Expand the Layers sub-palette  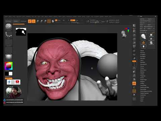142,61
